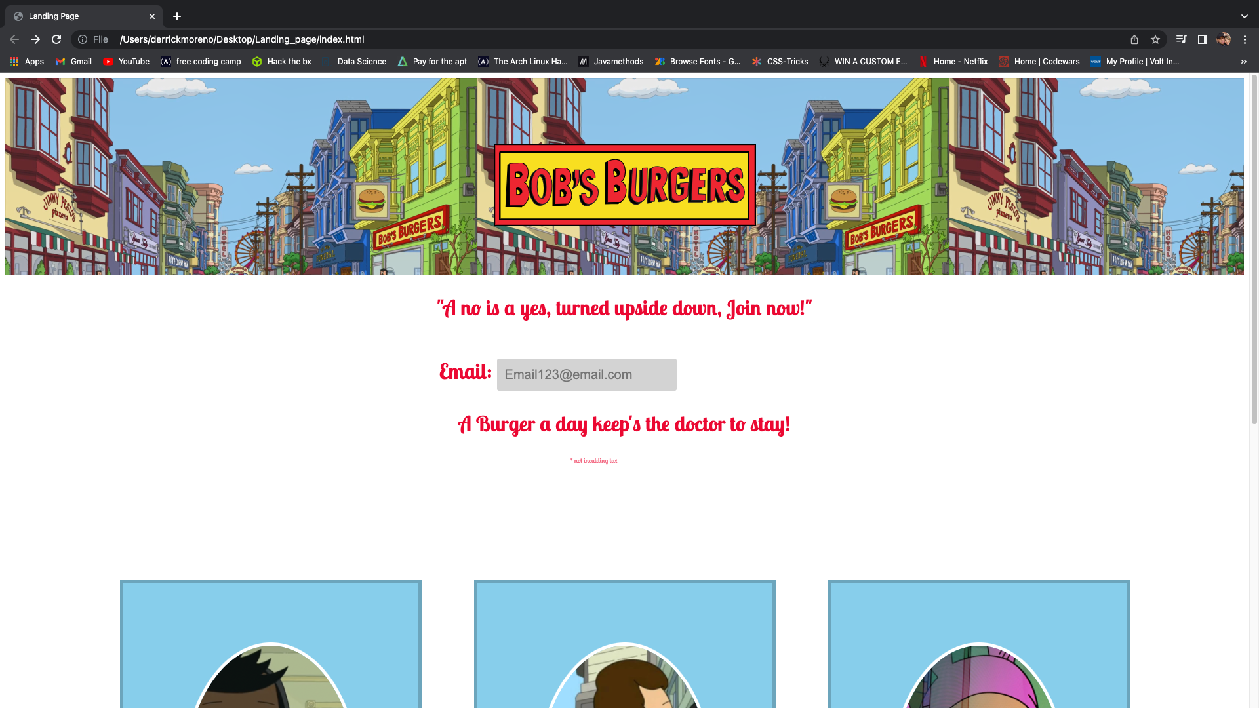Image resolution: width=1259 pixels, height=708 pixels.
Task: Open Chrome profile avatar
Action: [1224, 39]
